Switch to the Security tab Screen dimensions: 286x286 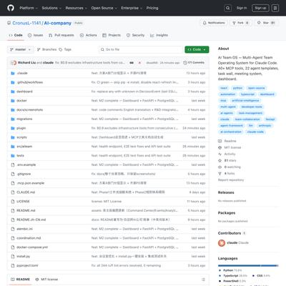click(x=135, y=35)
